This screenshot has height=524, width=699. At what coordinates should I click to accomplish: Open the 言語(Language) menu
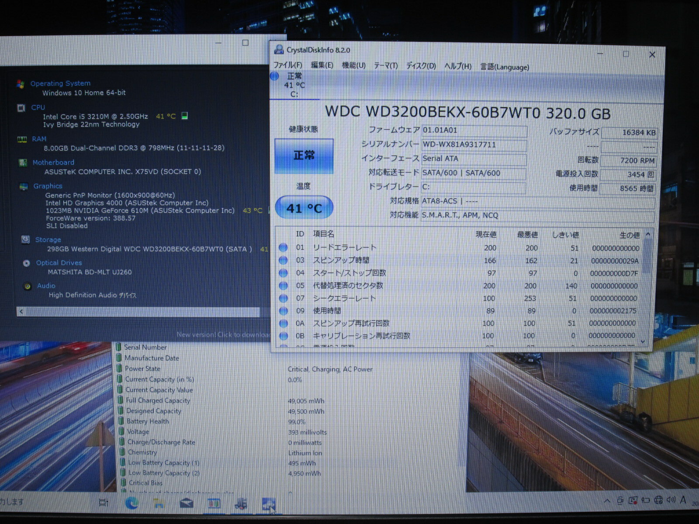click(x=505, y=67)
